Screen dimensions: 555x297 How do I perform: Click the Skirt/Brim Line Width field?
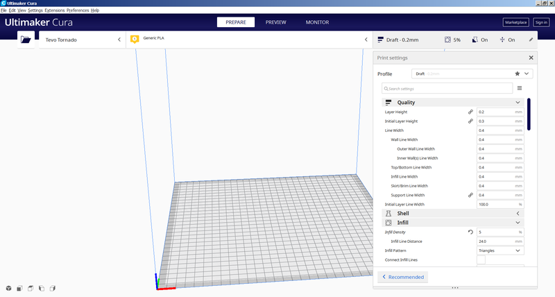coord(500,186)
